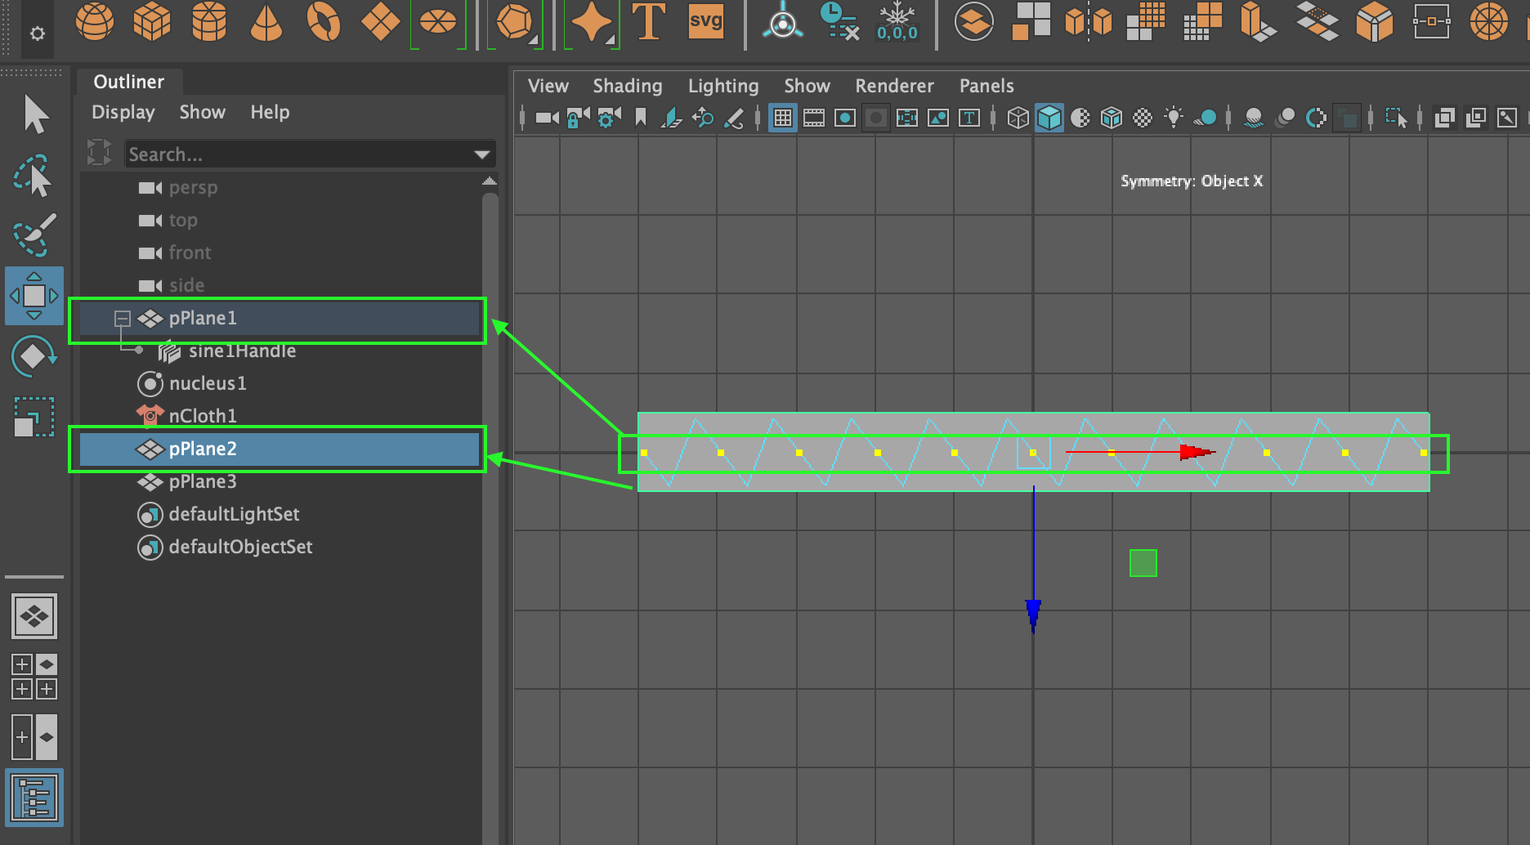
Task: Toggle the Outliner panel layout button
Action: (34, 798)
